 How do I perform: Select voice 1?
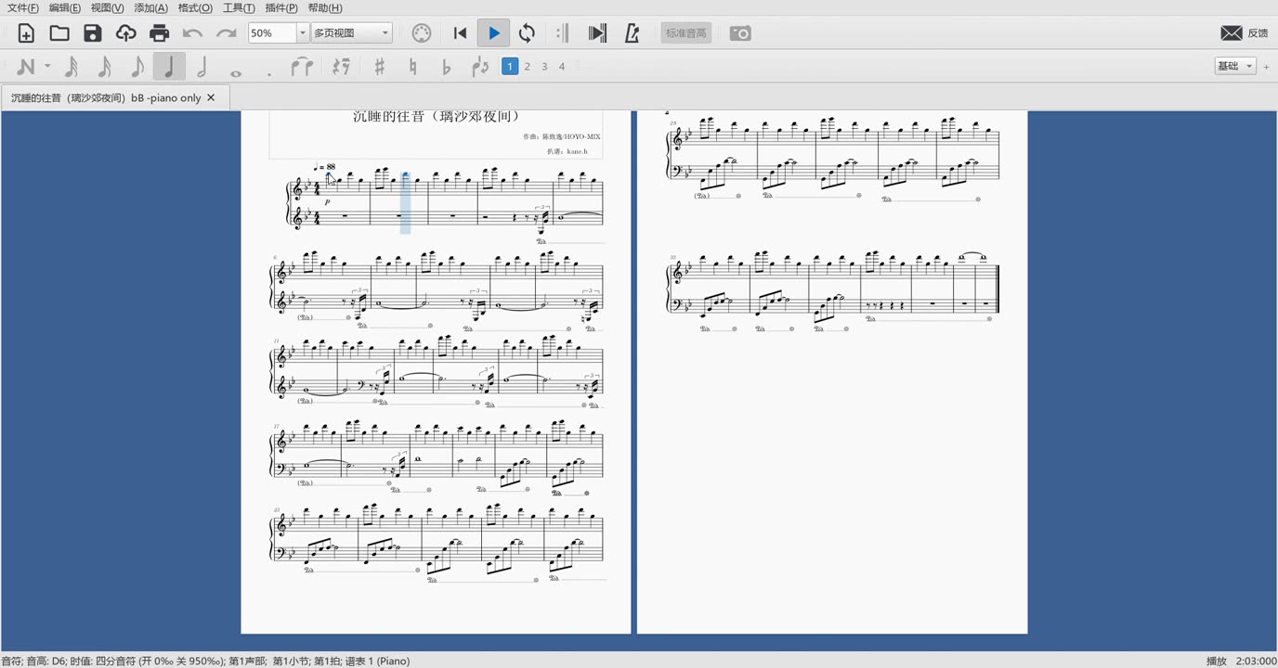pyautogui.click(x=509, y=67)
